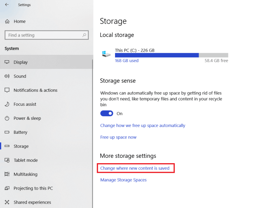
Task: Click the Notifications & actions icon
Action: [7, 90]
